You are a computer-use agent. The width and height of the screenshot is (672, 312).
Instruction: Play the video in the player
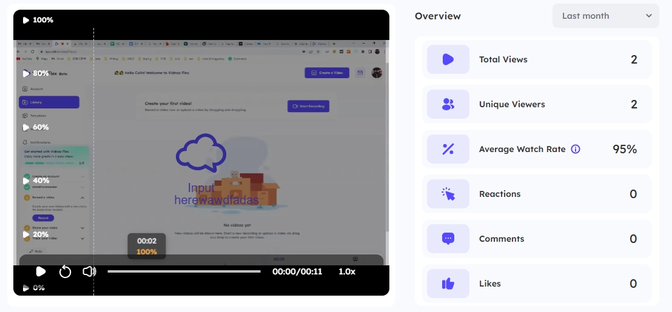(x=41, y=271)
